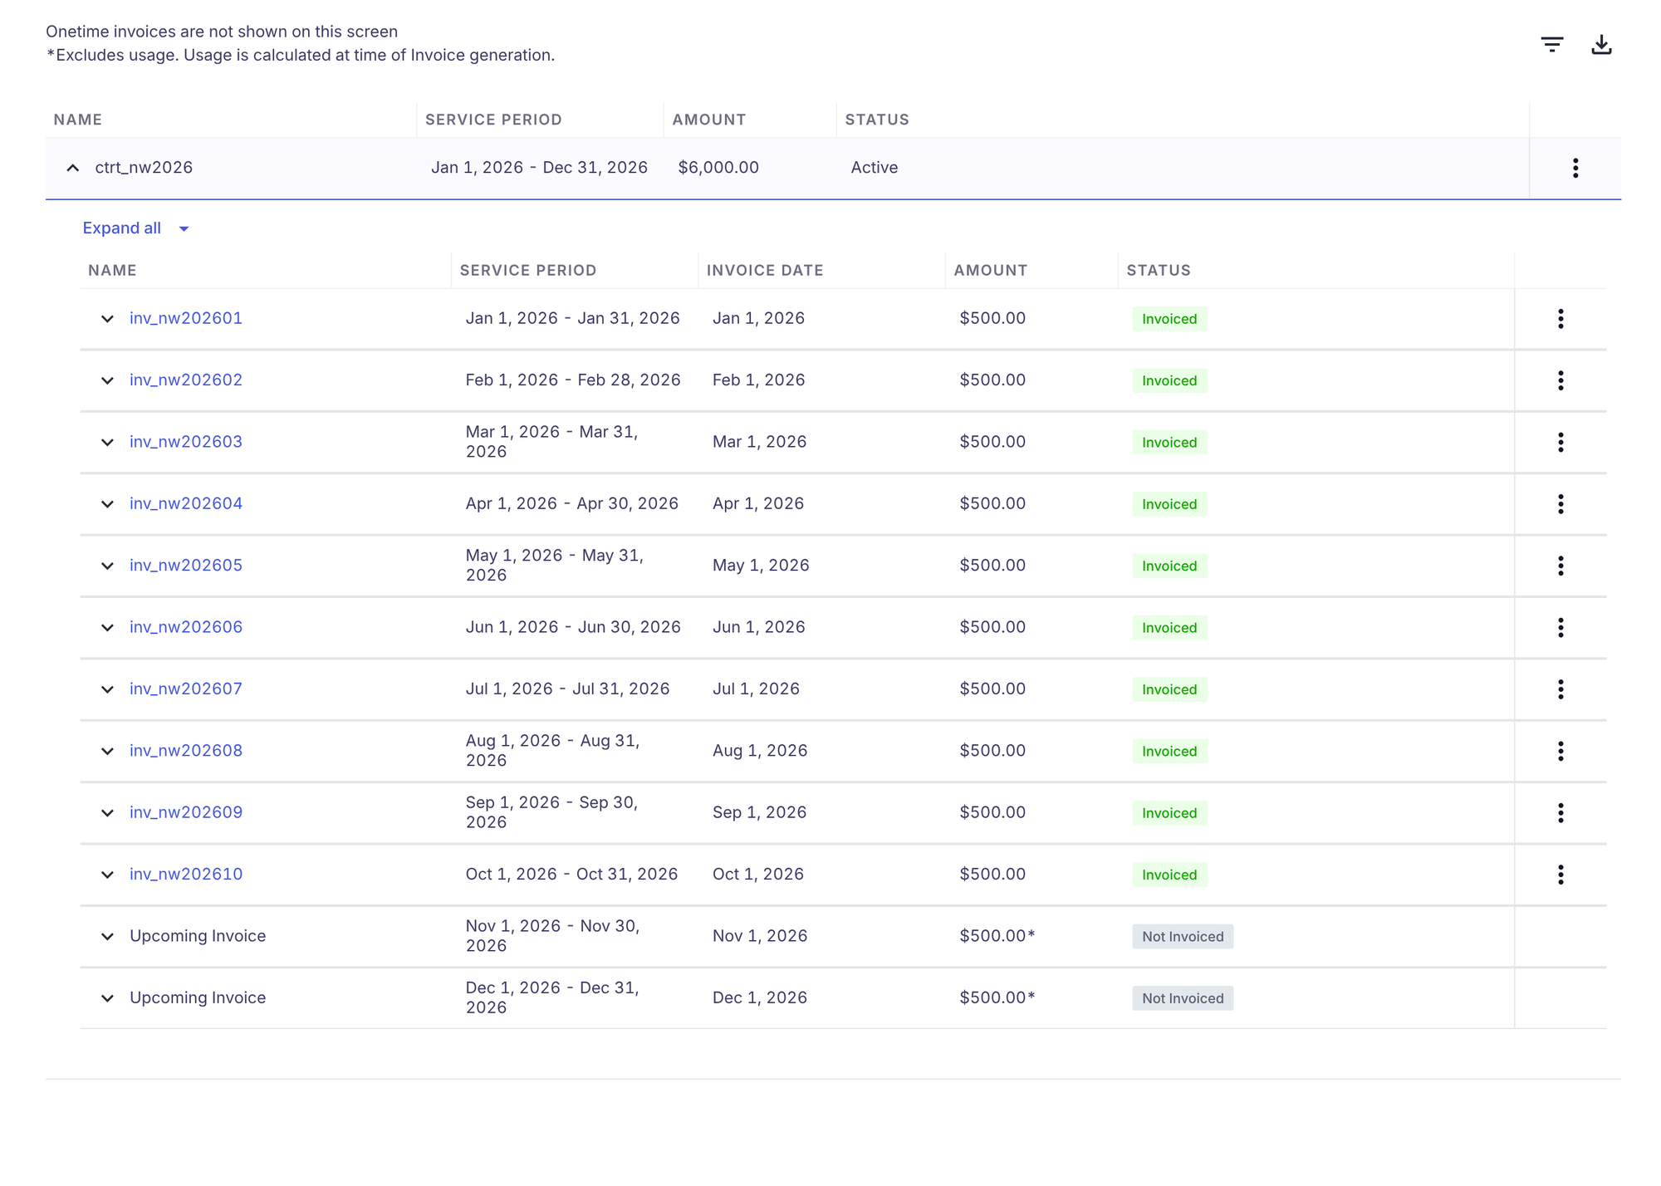Screen dimensions: 1661x1186
Task: Expand the inv_nw202610 invoice row
Action: tap(107, 875)
